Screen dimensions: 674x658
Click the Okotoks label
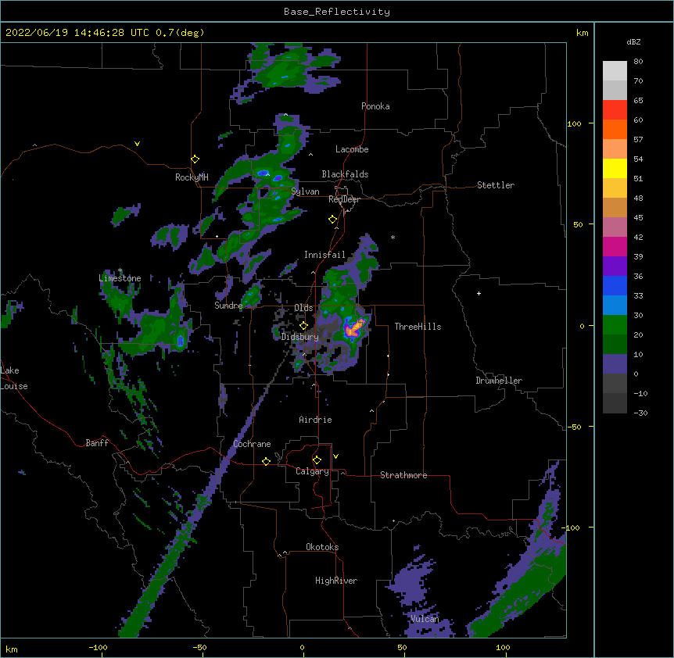(322, 547)
